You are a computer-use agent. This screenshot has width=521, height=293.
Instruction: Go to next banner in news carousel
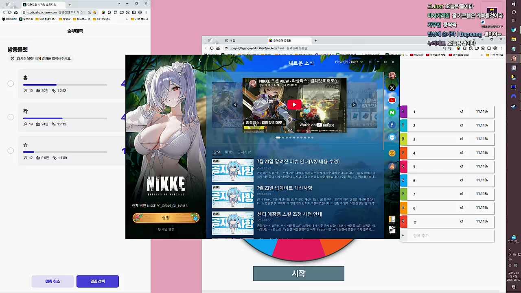pyautogui.click(x=354, y=105)
